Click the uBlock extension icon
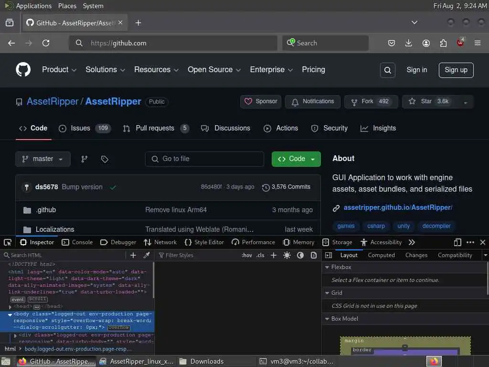489x367 pixels. [460, 43]
